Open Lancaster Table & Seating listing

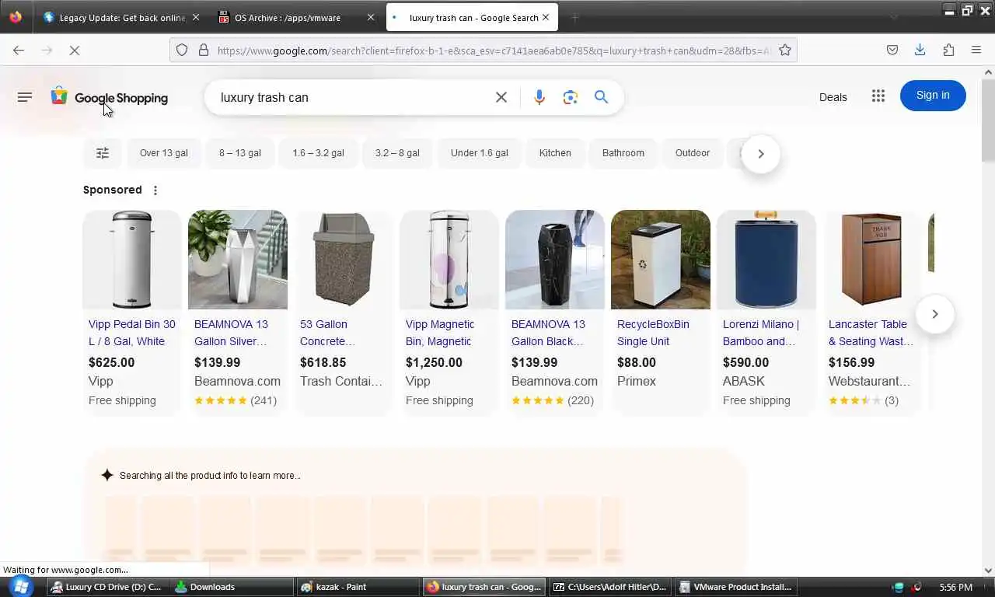click(x=871, y=333)
